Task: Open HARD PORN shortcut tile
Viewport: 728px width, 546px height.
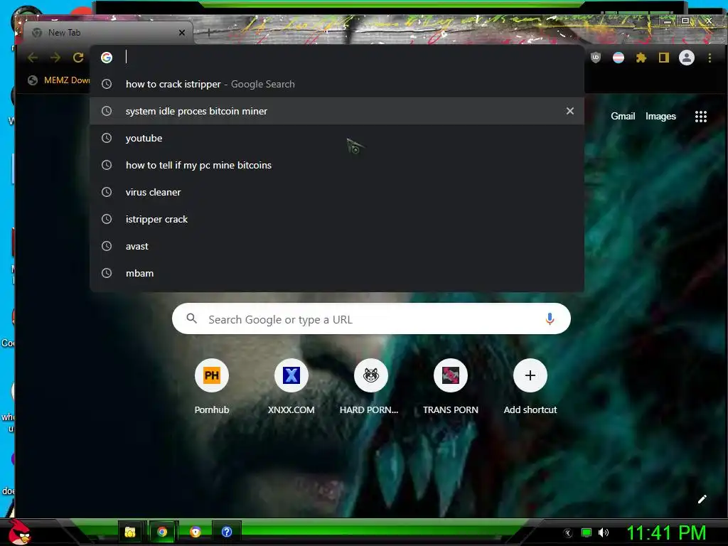Action: (370, 386)
